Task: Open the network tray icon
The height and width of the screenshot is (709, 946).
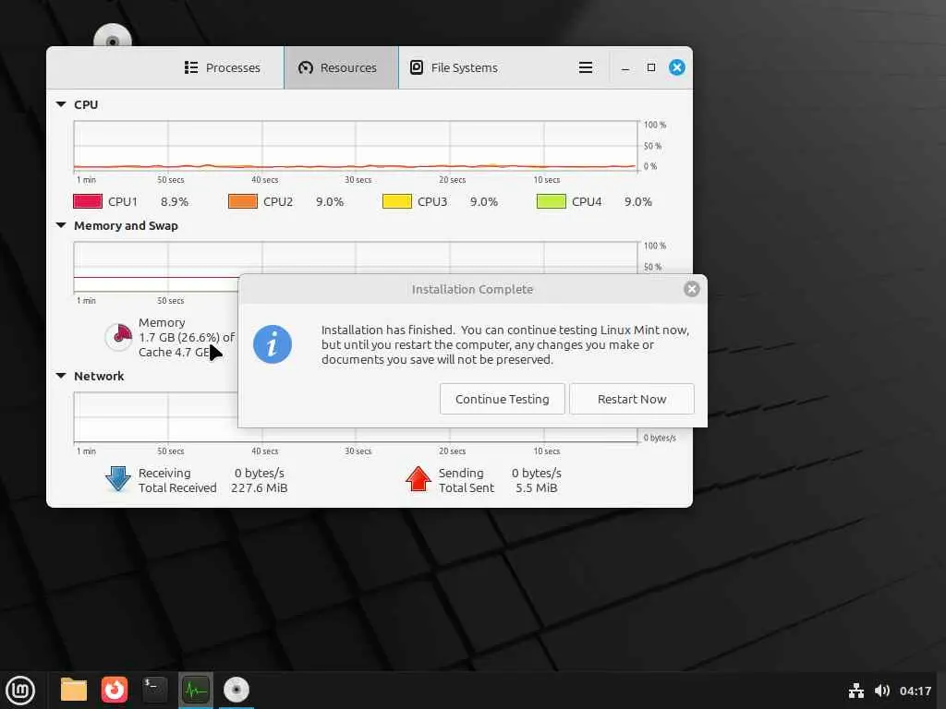Action: [855, 691]
